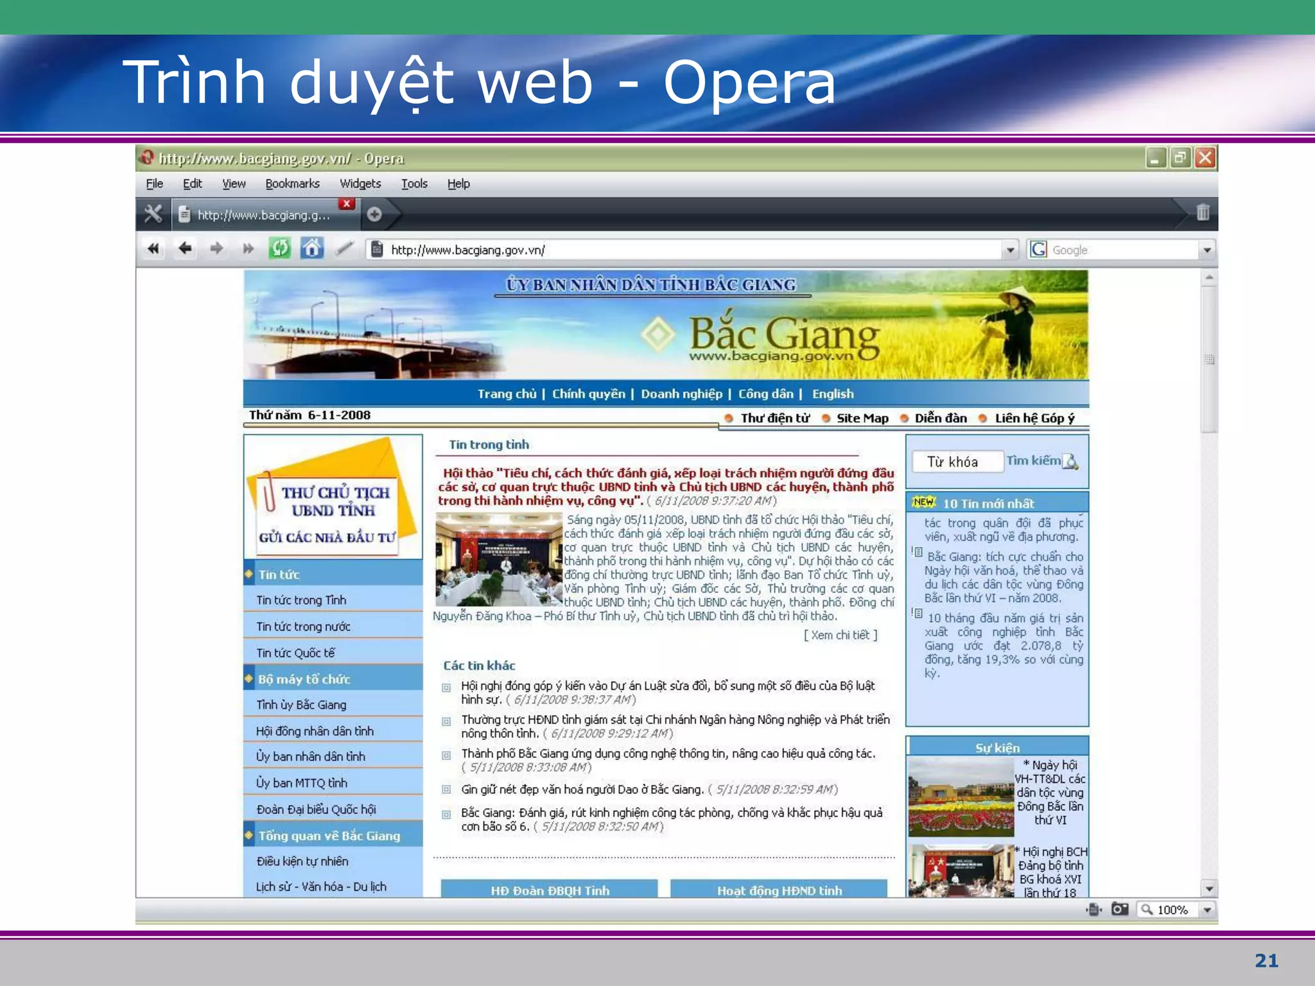The width and height of the screenshot is (1315, 986).
Task: Toggle the show images camera icon
Action: click(1119, 910)
